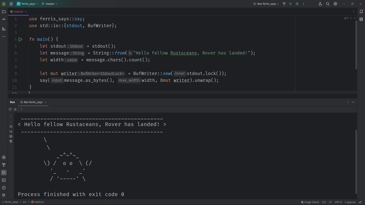Toggle soft-wrap in the Run console
This screenshot has height=205, width=365.
(x=11, y=126)
